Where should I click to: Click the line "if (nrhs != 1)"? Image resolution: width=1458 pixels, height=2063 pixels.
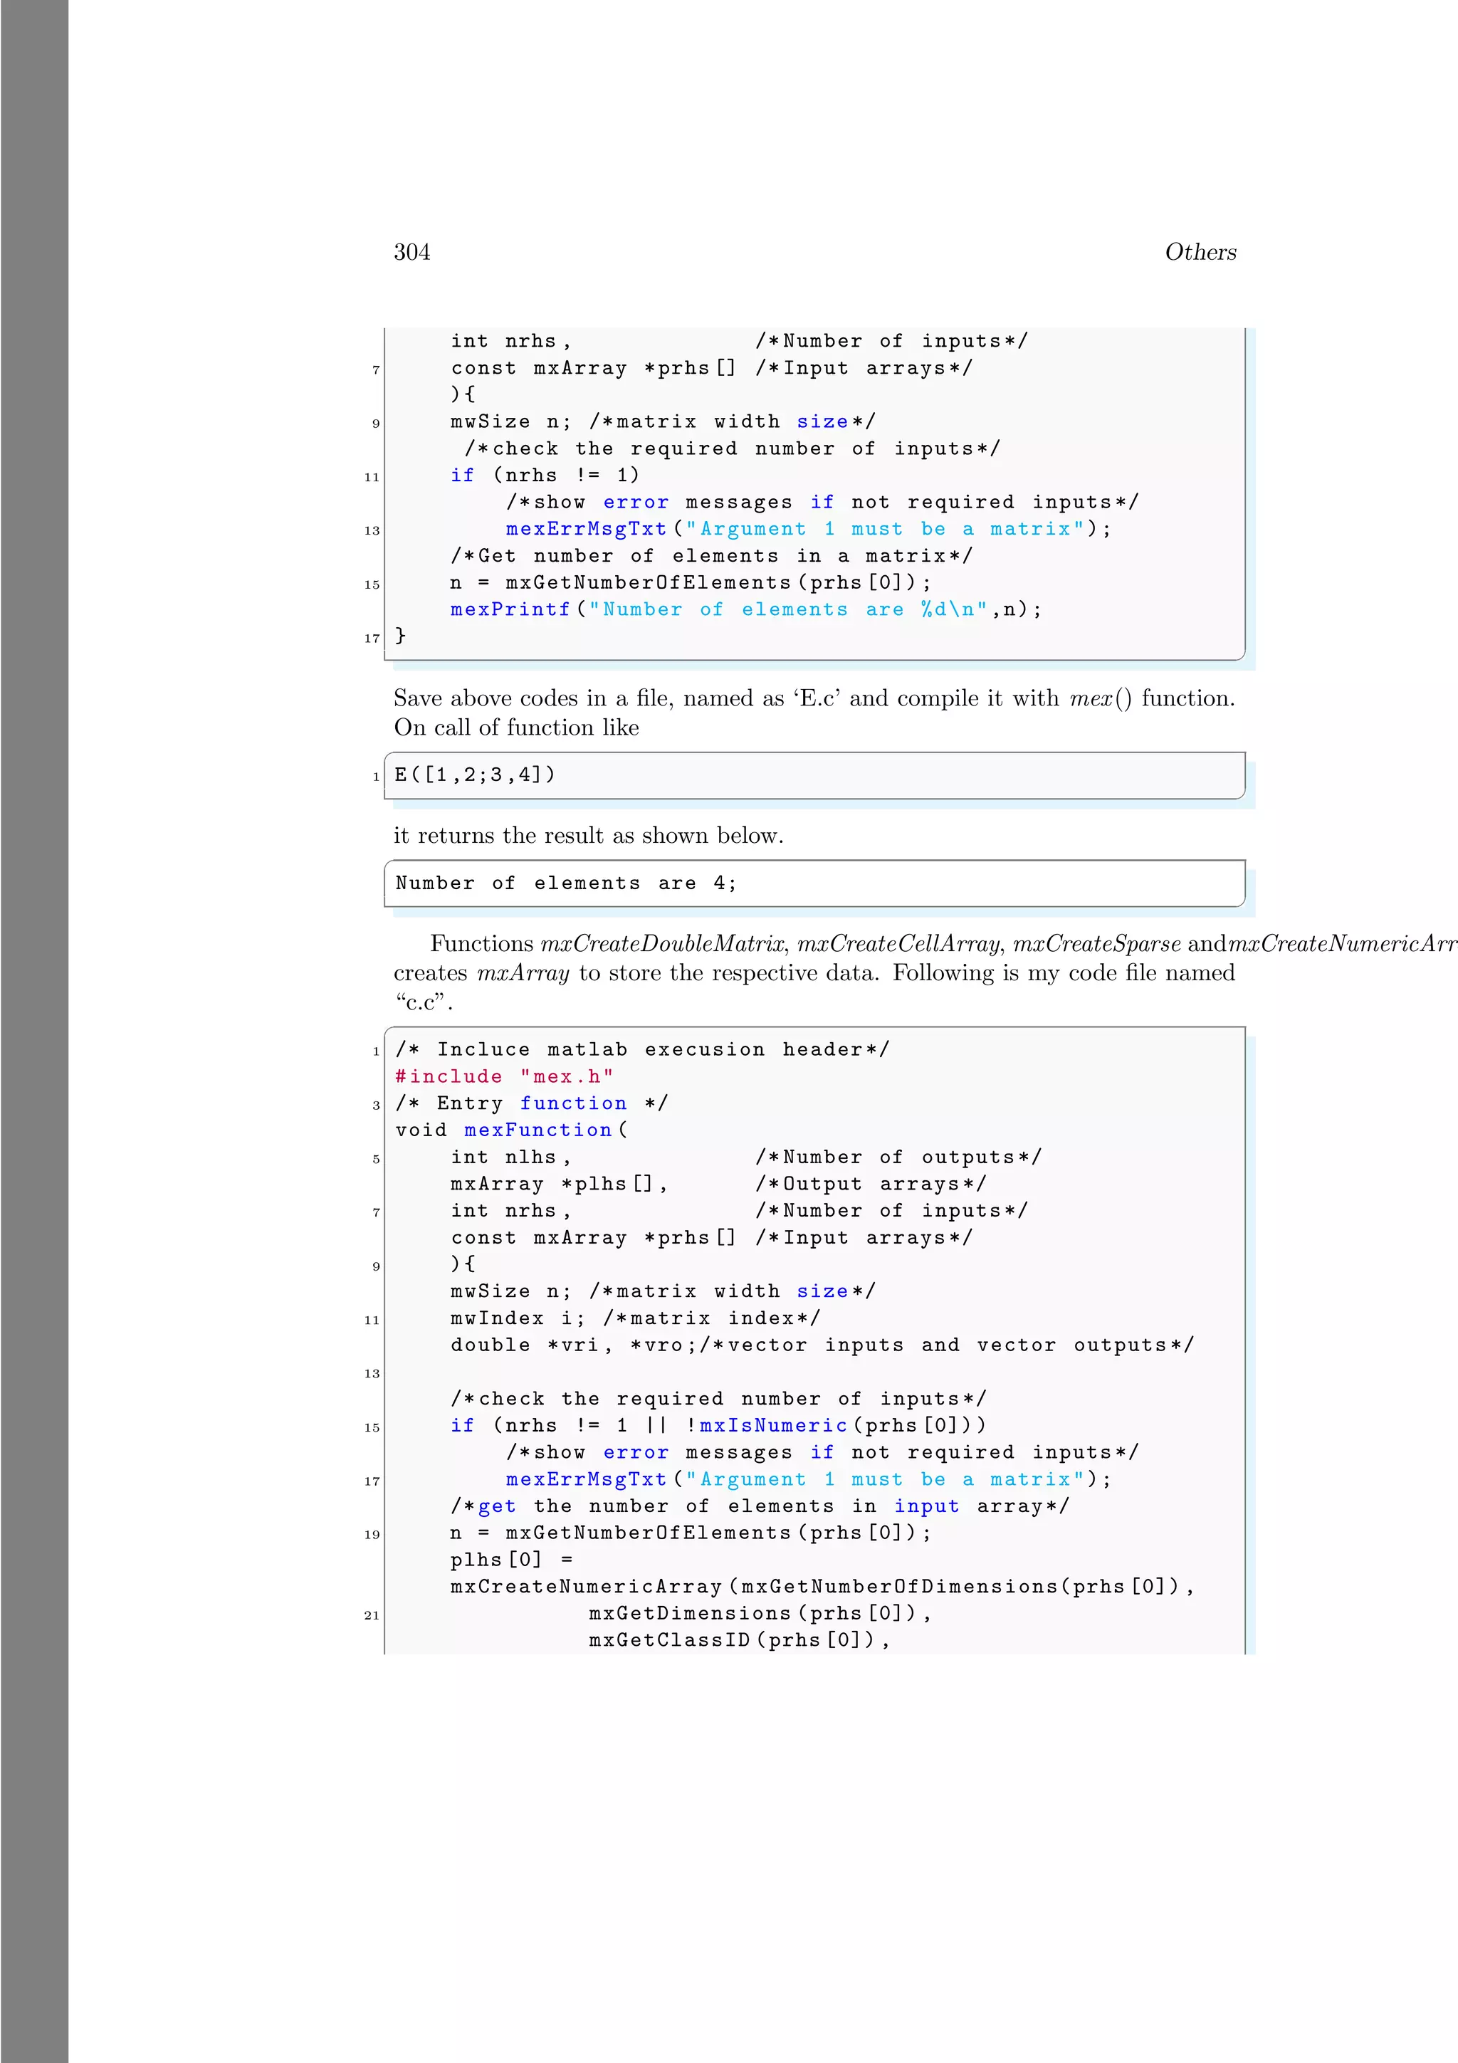(x=545, y=476)
